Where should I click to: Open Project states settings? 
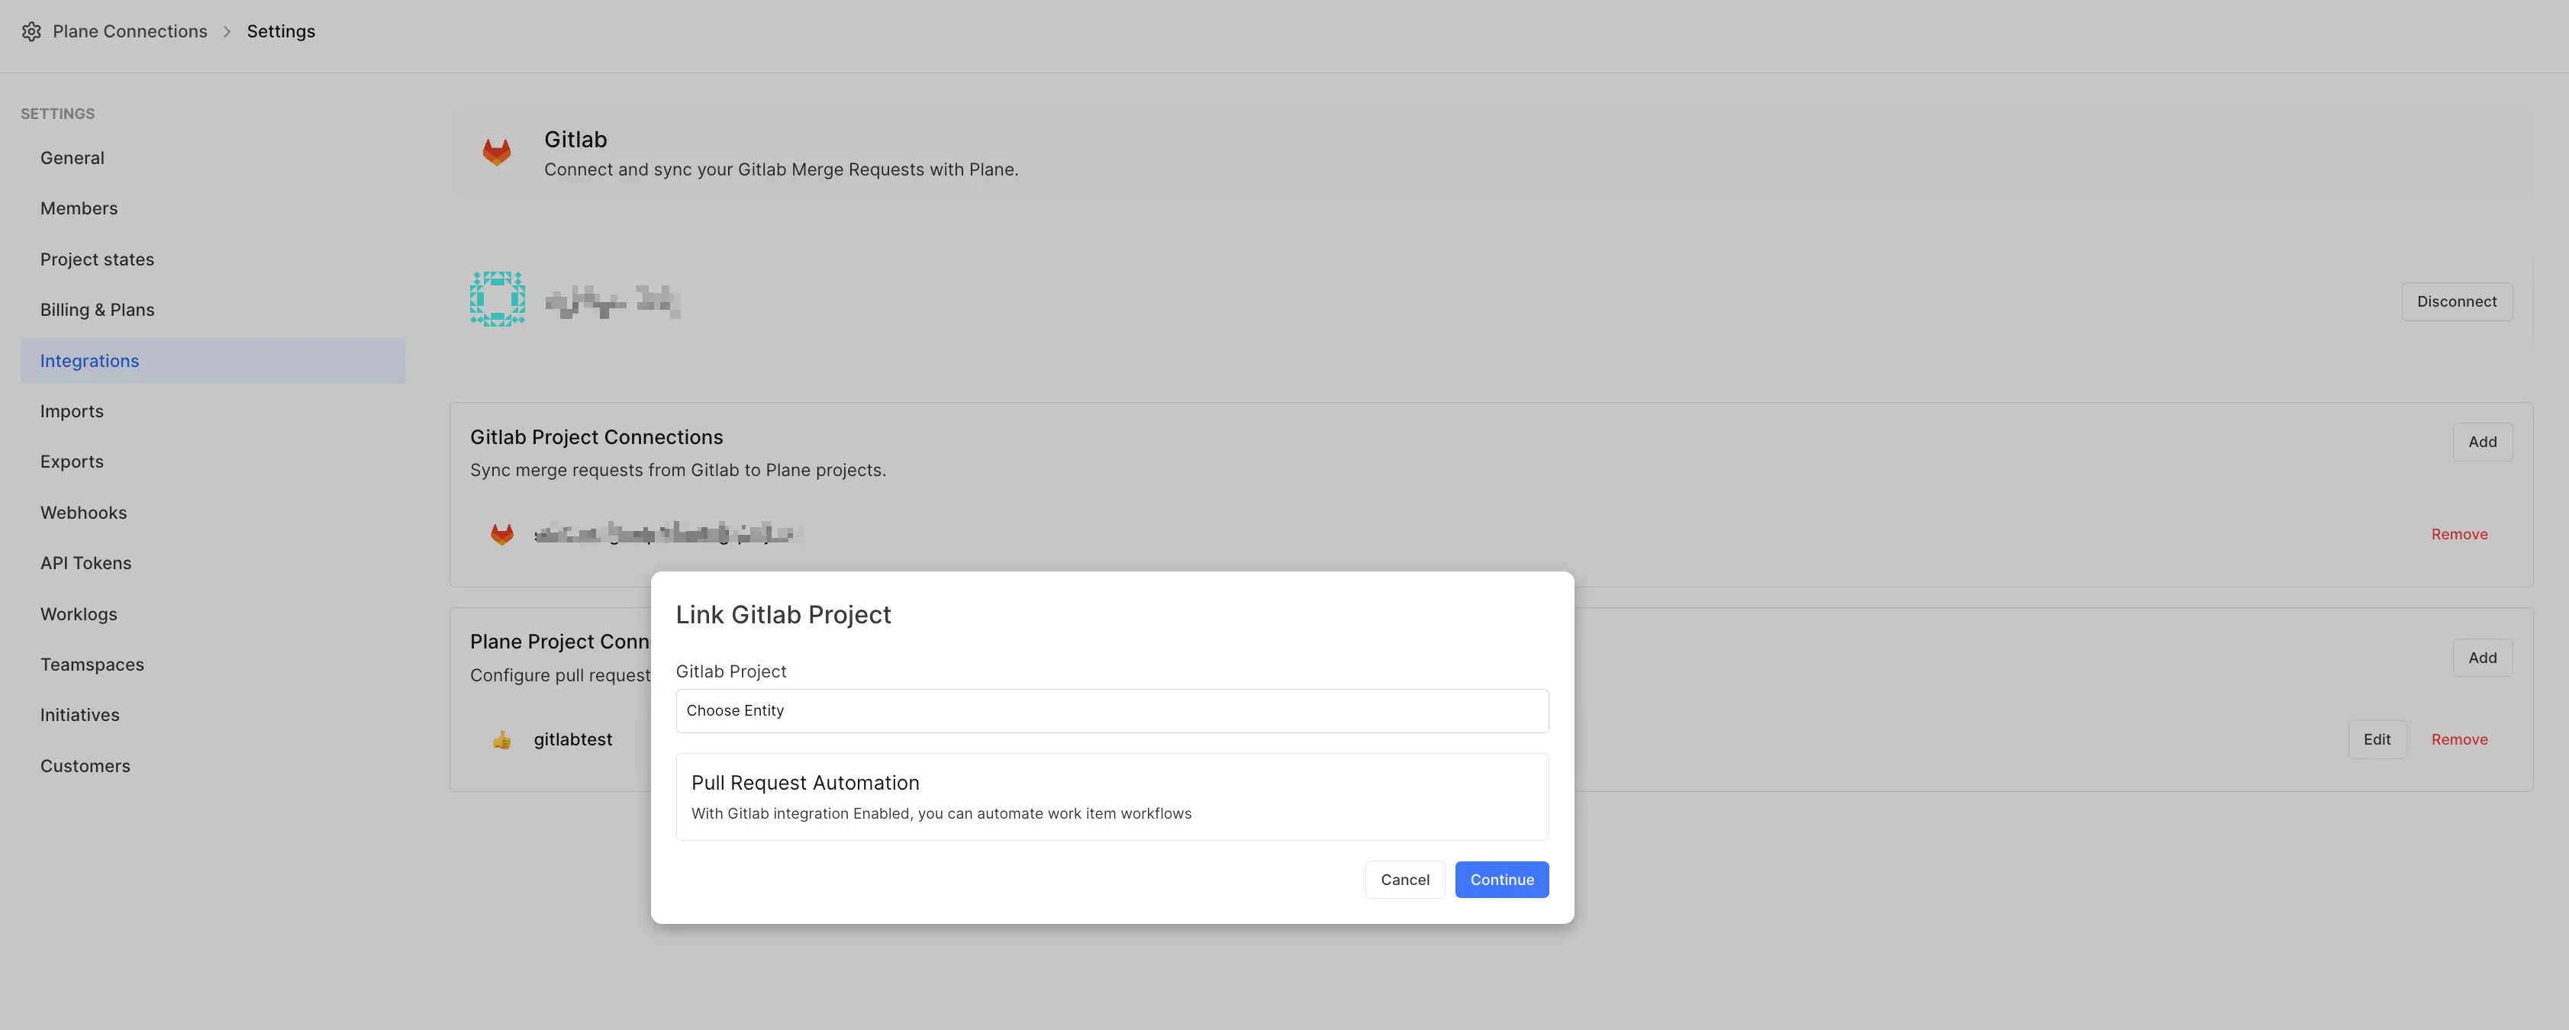[97, 258]
